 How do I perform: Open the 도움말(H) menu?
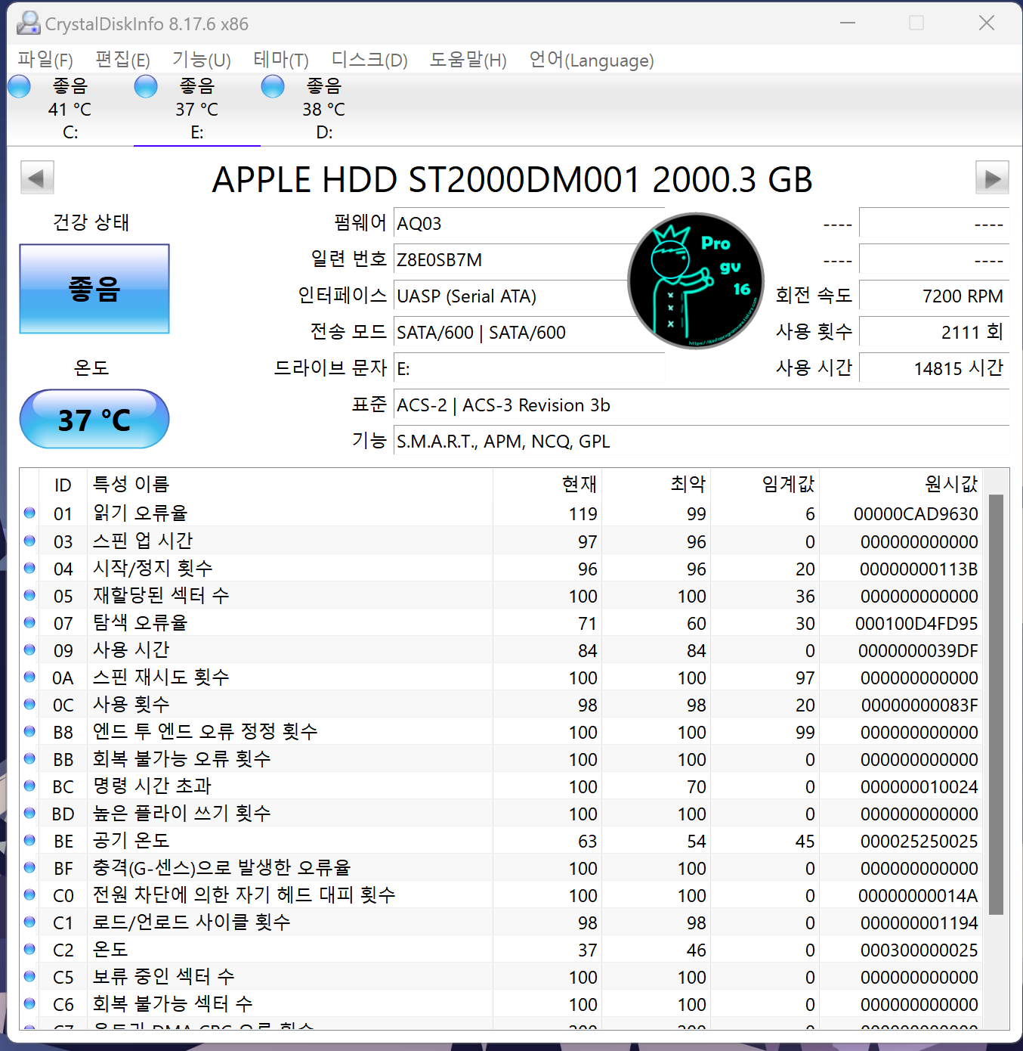[x=468, y=60]
